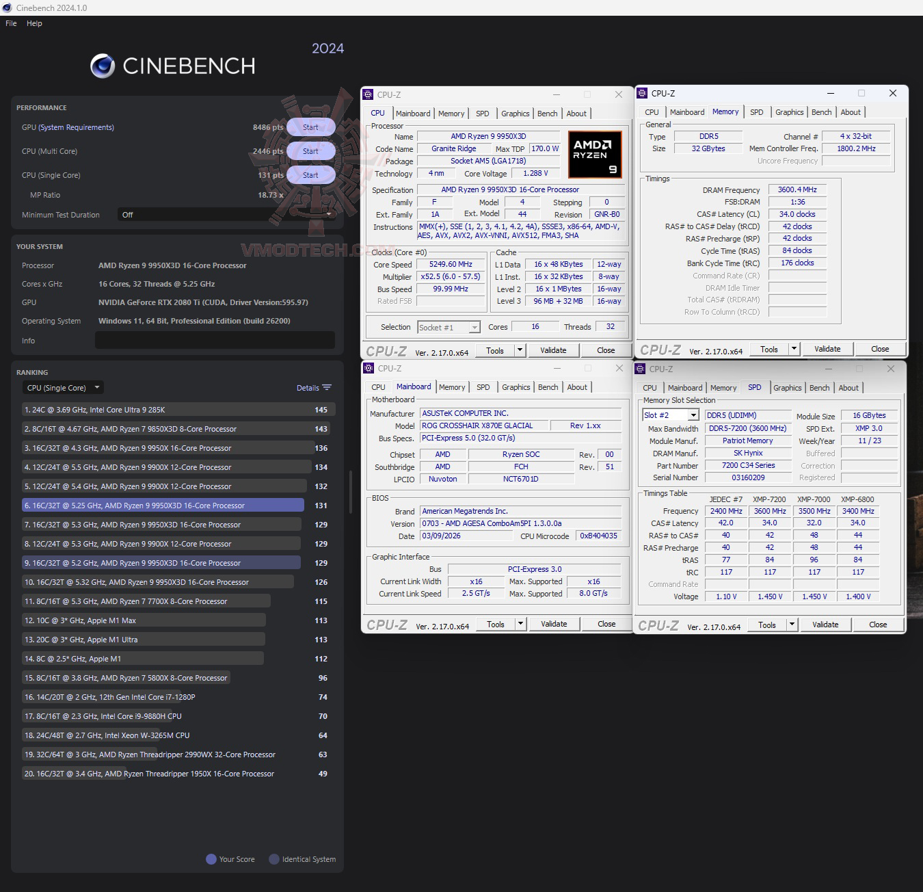Click the Tools button in the CPU-Z Memory window
The width and height of the screenshot is (923, 892).
click(x=769, y=349)
